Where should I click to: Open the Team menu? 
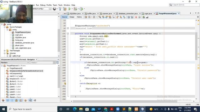coord(55,5)
